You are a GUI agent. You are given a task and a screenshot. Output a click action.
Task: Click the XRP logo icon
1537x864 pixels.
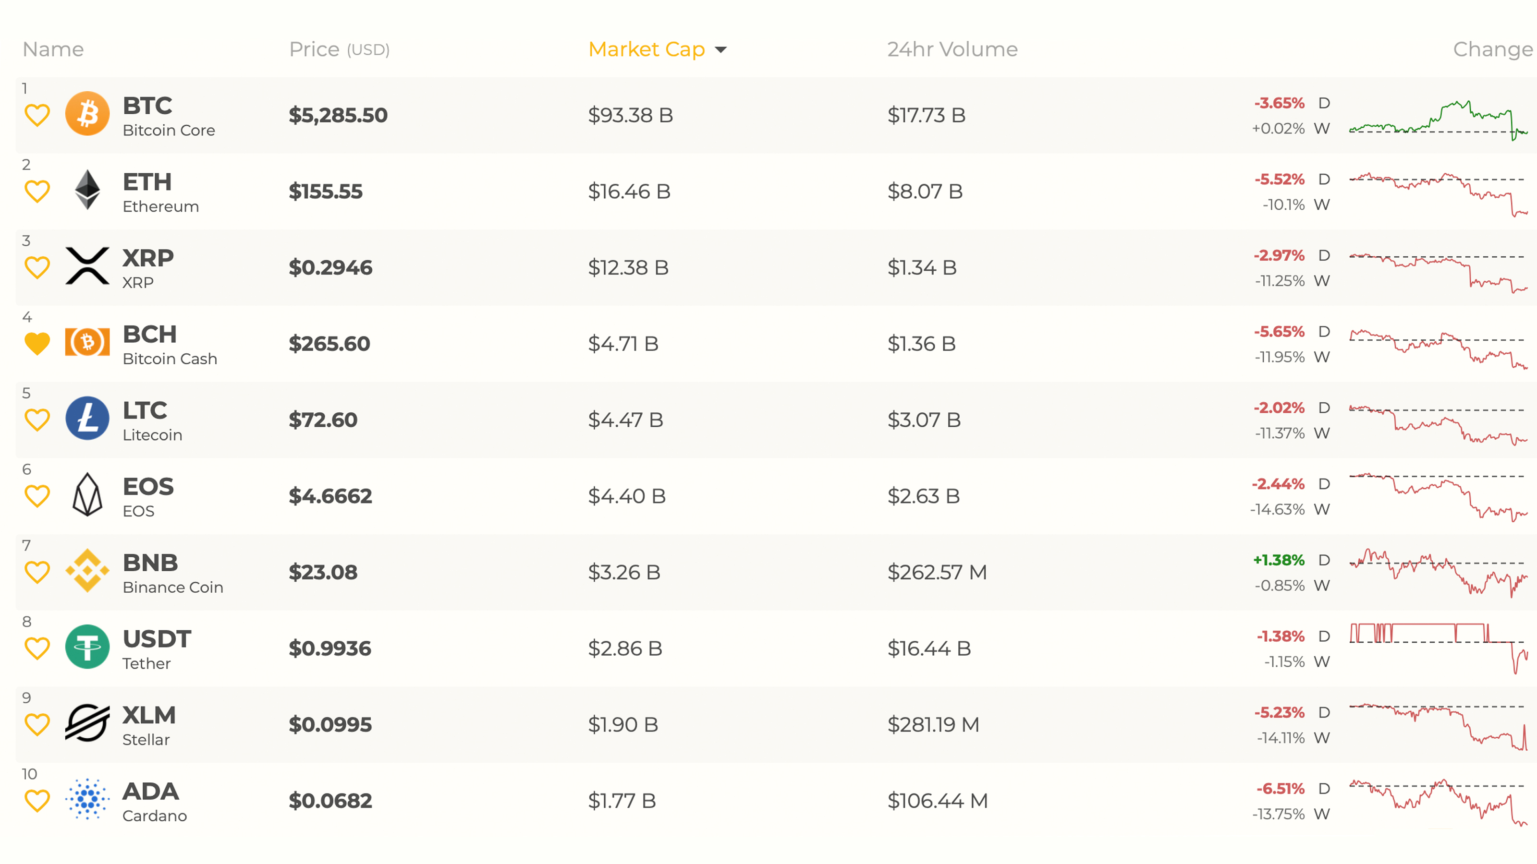(x=87, y=266)
